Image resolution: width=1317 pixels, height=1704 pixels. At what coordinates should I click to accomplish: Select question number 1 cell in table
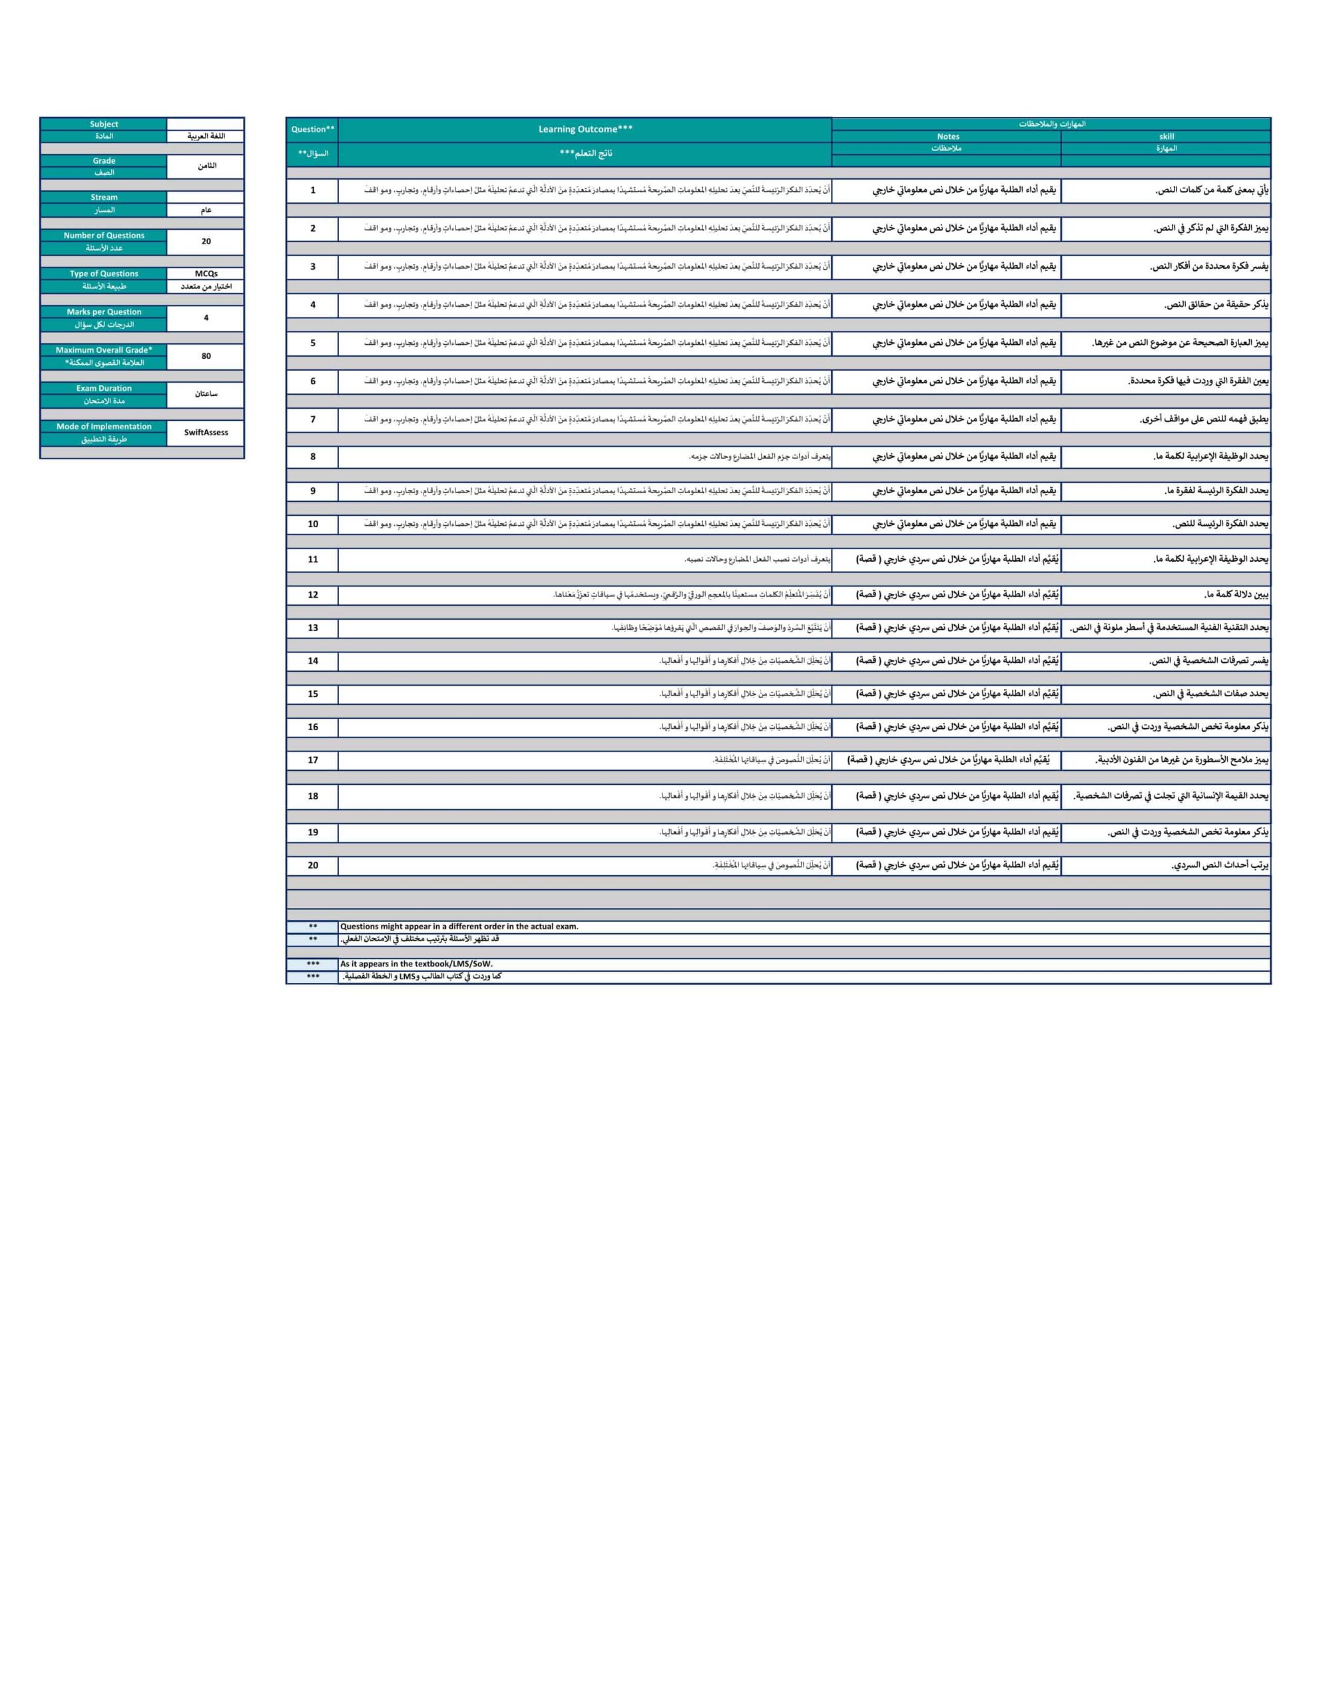click(x=313, y=190)
